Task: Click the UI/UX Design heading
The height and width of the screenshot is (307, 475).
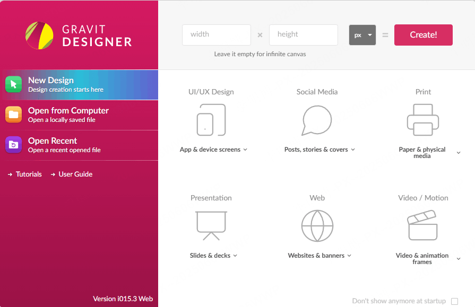Action: coord(211,92)
